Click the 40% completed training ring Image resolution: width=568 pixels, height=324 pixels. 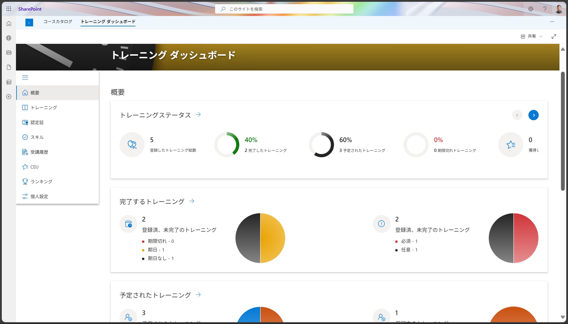click(227, 145)
